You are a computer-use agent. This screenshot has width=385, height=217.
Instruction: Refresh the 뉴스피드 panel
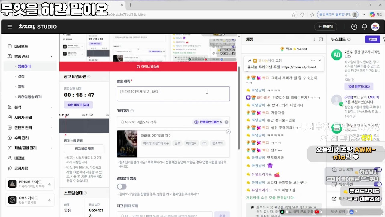(x=349, y=39)
